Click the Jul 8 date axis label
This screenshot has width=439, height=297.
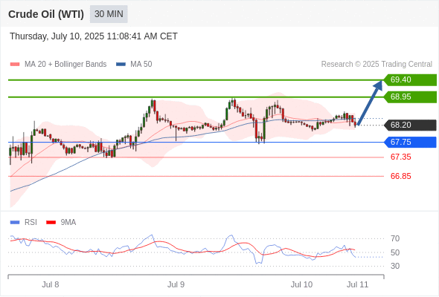[x=51, y=284]
